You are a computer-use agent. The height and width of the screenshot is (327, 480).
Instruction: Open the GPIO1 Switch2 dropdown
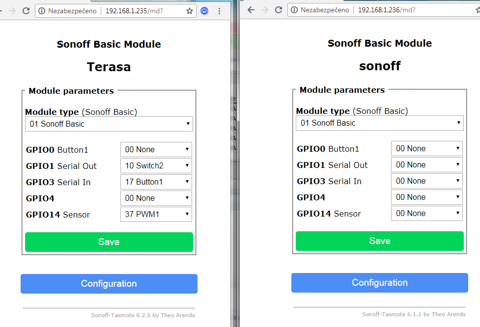(156, 165)
